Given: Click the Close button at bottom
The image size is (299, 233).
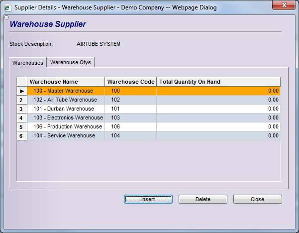Looking at the screenshot, I should tap(257, 199).
